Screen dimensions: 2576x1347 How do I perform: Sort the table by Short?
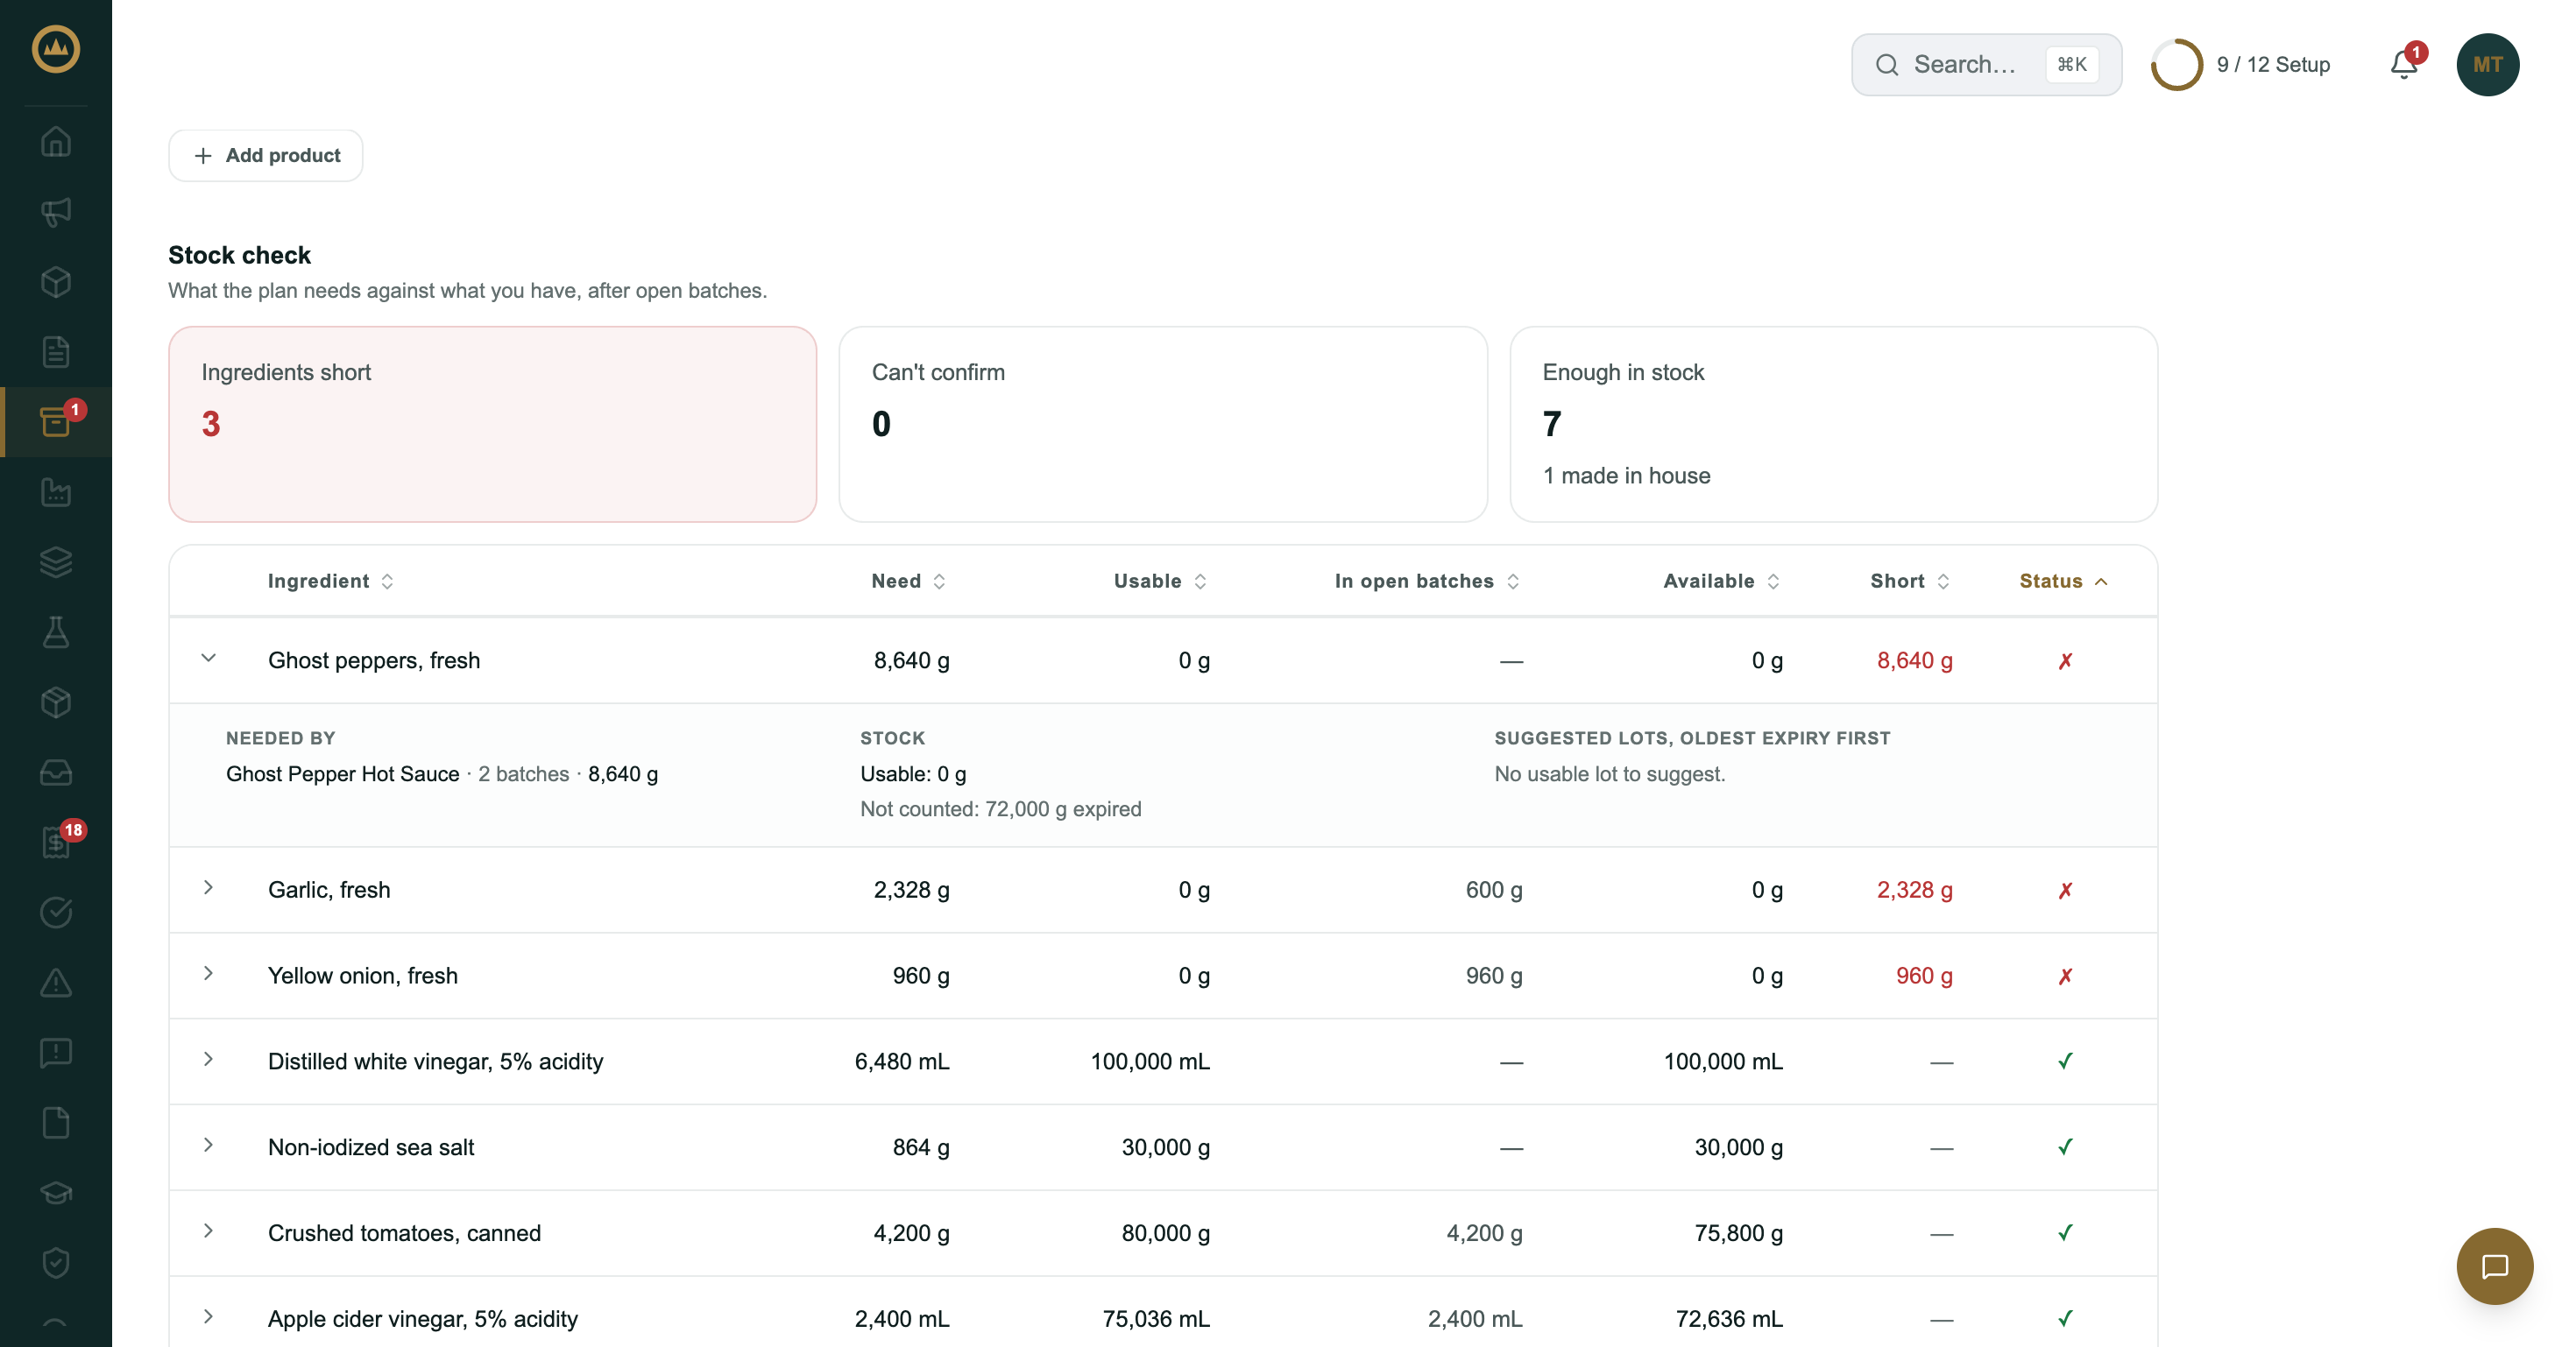pyautogui.click(x=1910, y=582)
